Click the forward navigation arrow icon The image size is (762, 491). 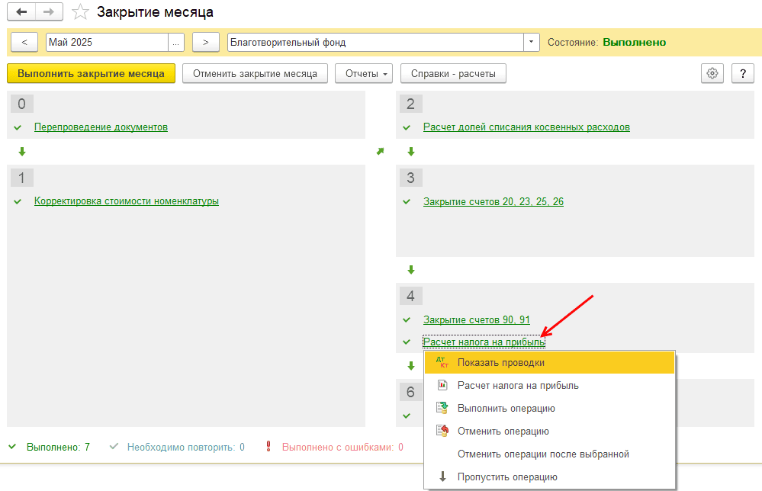pos(48,12)
